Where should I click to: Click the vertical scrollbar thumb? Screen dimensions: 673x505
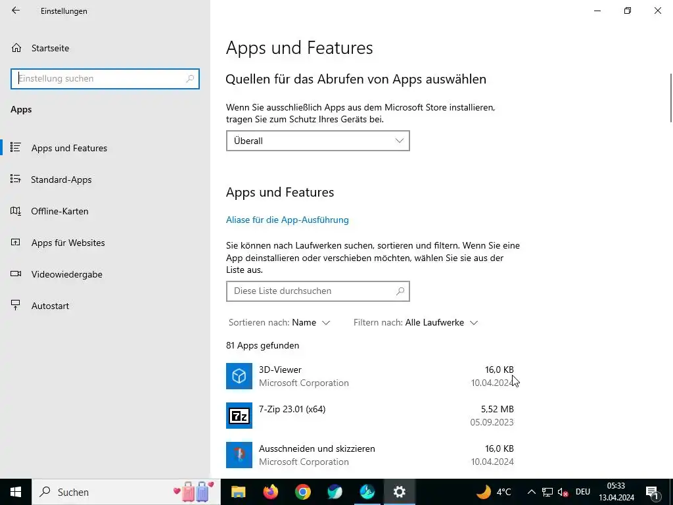point(671,97)
